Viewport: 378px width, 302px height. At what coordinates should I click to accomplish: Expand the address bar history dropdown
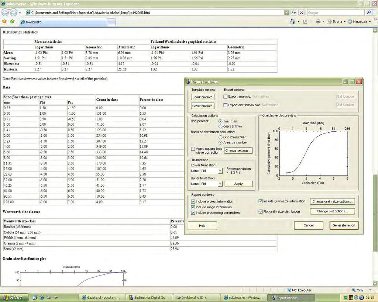(x=286, y=13)
